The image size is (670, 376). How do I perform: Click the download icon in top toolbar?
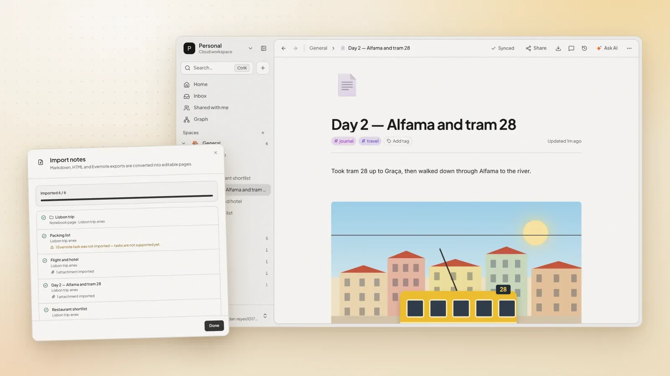coord(558,48)
